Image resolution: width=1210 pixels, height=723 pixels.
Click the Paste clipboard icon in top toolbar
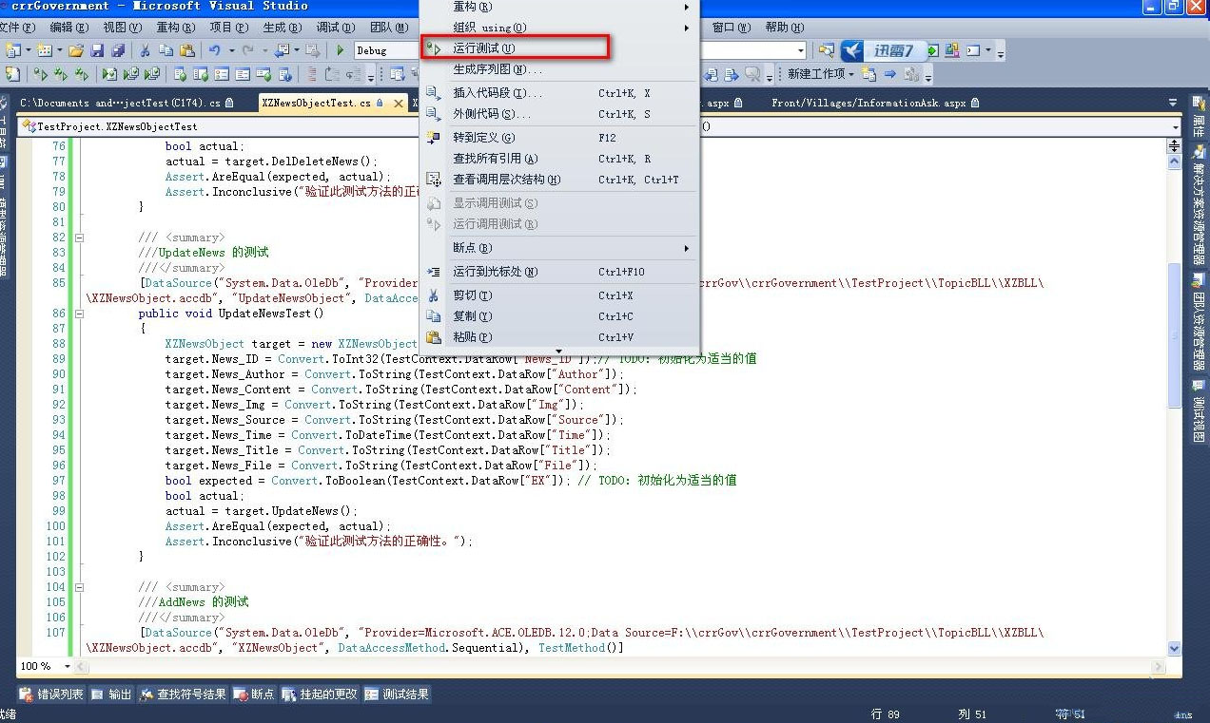[x=187, y=50]
